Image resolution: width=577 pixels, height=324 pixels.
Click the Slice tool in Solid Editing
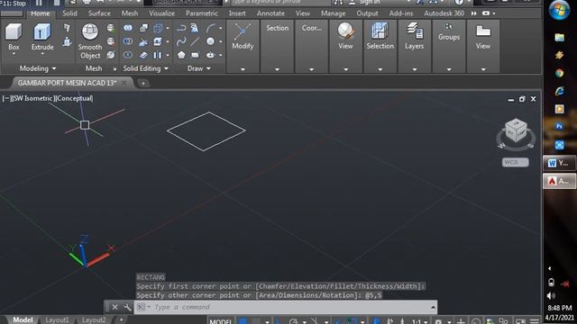143,42
